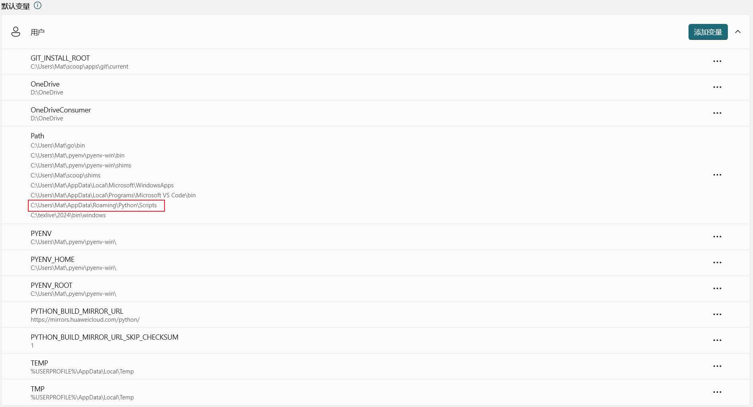Image resolution: width=753 pixels, height=407 pixels.
Task: Open more options for GIT_INSTALL_ROOT
Action: [x=717, y=61]
